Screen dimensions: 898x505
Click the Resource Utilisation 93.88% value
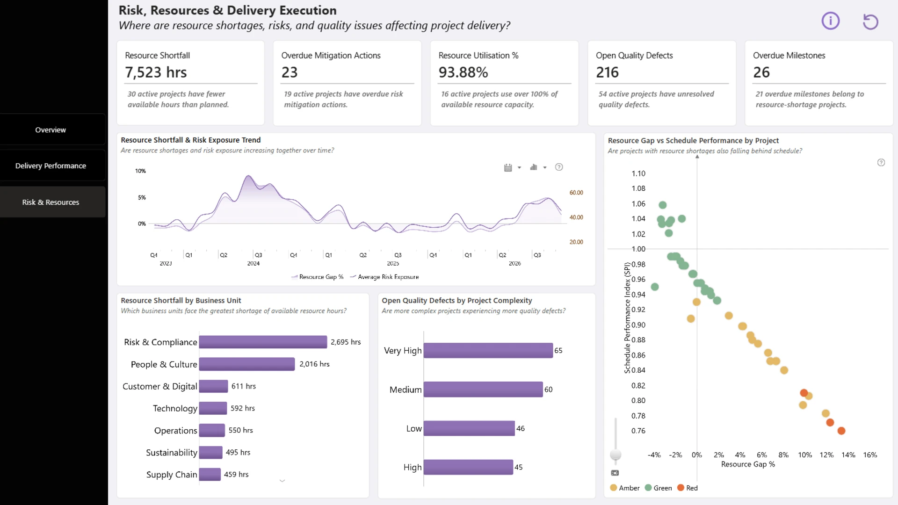[x=463, y=72]
